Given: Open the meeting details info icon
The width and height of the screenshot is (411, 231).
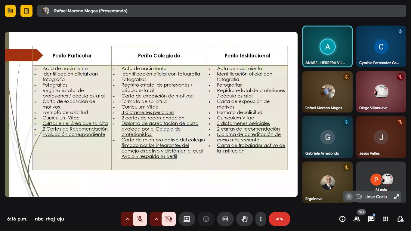Looking at the screenshot, I should [x=342, y=219].
